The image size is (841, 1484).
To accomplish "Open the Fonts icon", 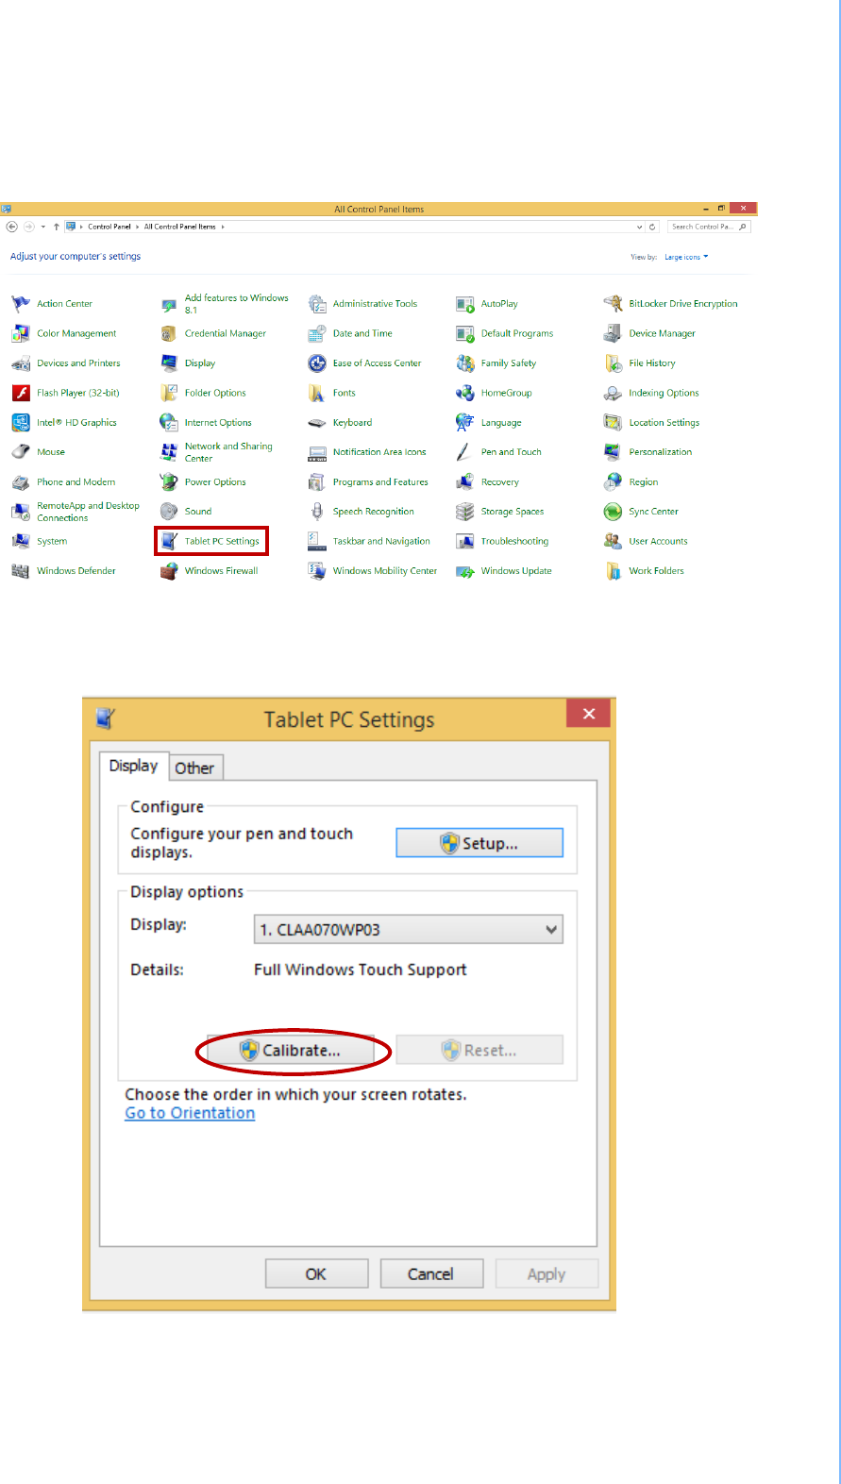I will (317, 393).
